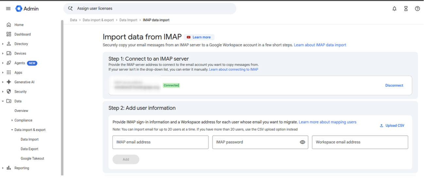Expand the Apps section arrow
The image size is (424, 178).
click(x=3, y=72)
